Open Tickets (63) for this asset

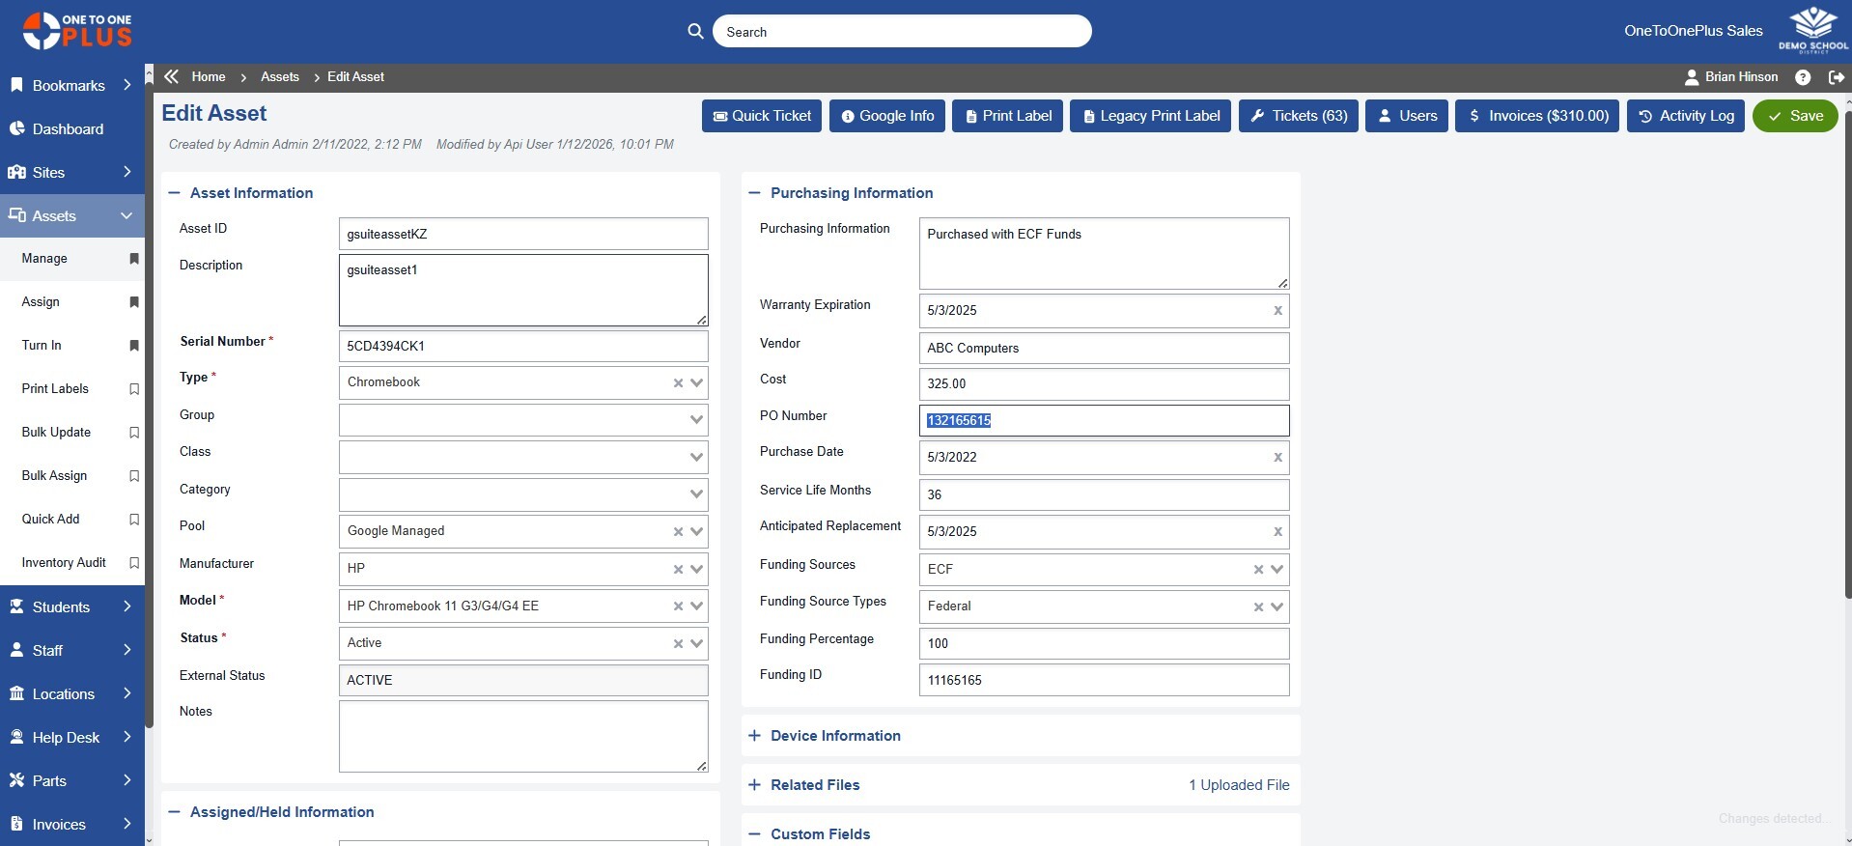click(1299, 116)
